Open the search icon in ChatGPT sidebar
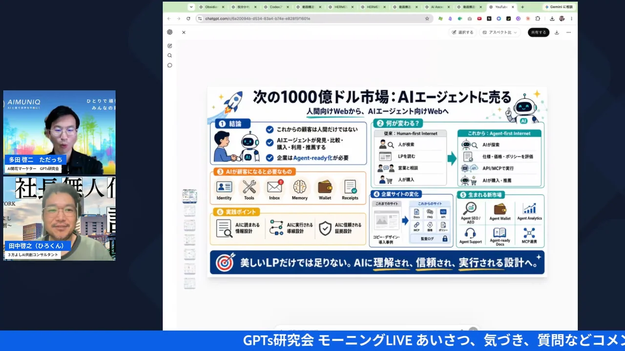The width and height of the screenshot is (625, 351). click(169, 56)
